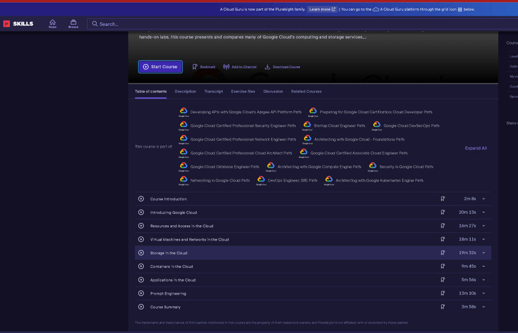Screen dimensions: 518x333
Task: Open Cloud Developer certification path link
Action: coord(370,112)
